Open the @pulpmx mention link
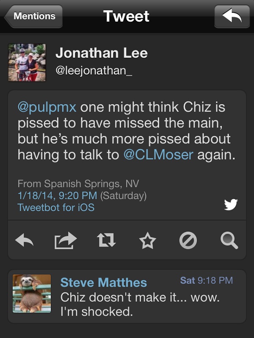 (x=47, y=107)
